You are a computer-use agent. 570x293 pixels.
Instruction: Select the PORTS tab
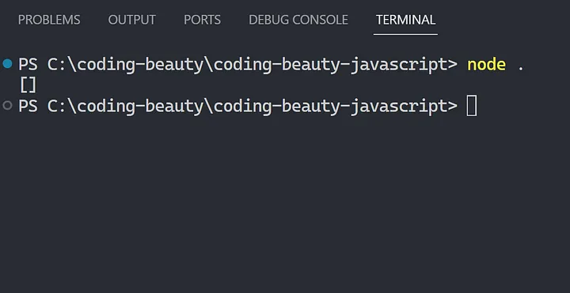[202, 20]
